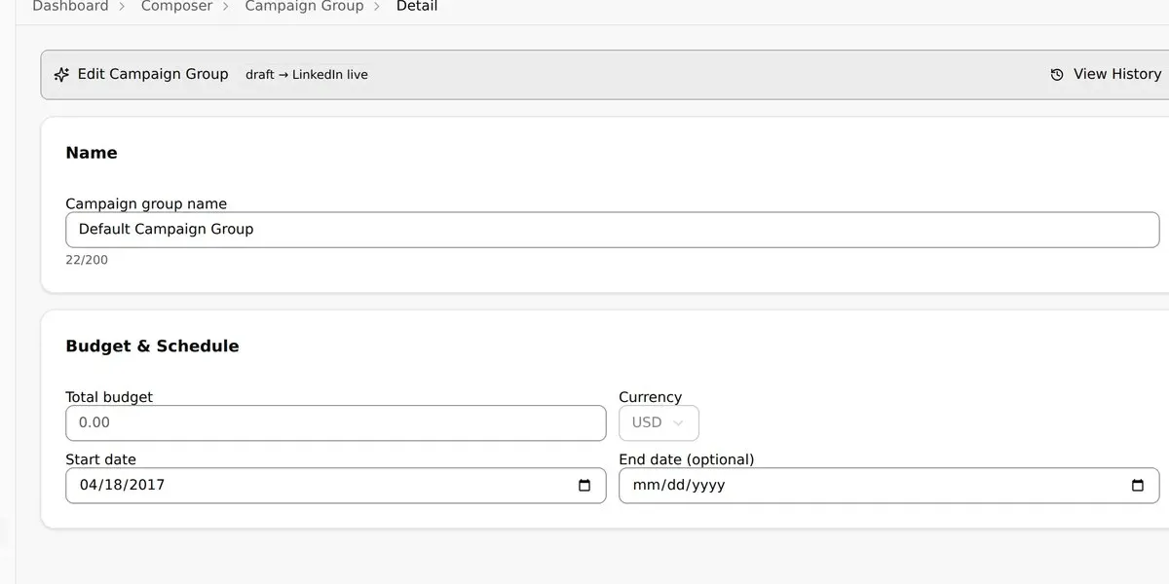Click the Start date field showing 04/18/2017
This screenshot has height=584, width=1169.
336,485
